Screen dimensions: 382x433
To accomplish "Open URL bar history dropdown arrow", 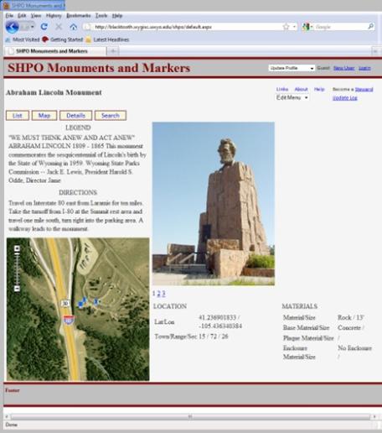I will [x=294, y=27].
